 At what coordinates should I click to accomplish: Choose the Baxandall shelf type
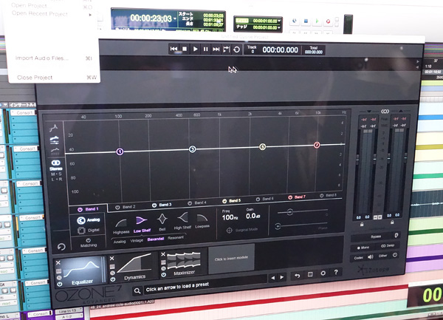(x=156, y=239)
